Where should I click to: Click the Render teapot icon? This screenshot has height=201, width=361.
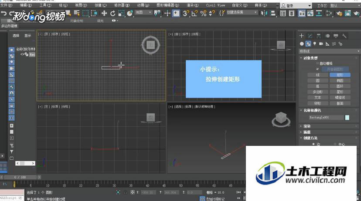point(356,13)
